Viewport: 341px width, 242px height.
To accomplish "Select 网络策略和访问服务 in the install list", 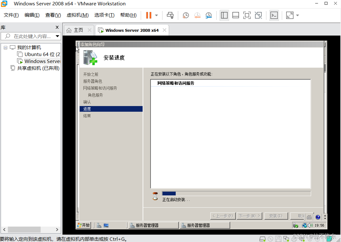I will coord(176,83).
